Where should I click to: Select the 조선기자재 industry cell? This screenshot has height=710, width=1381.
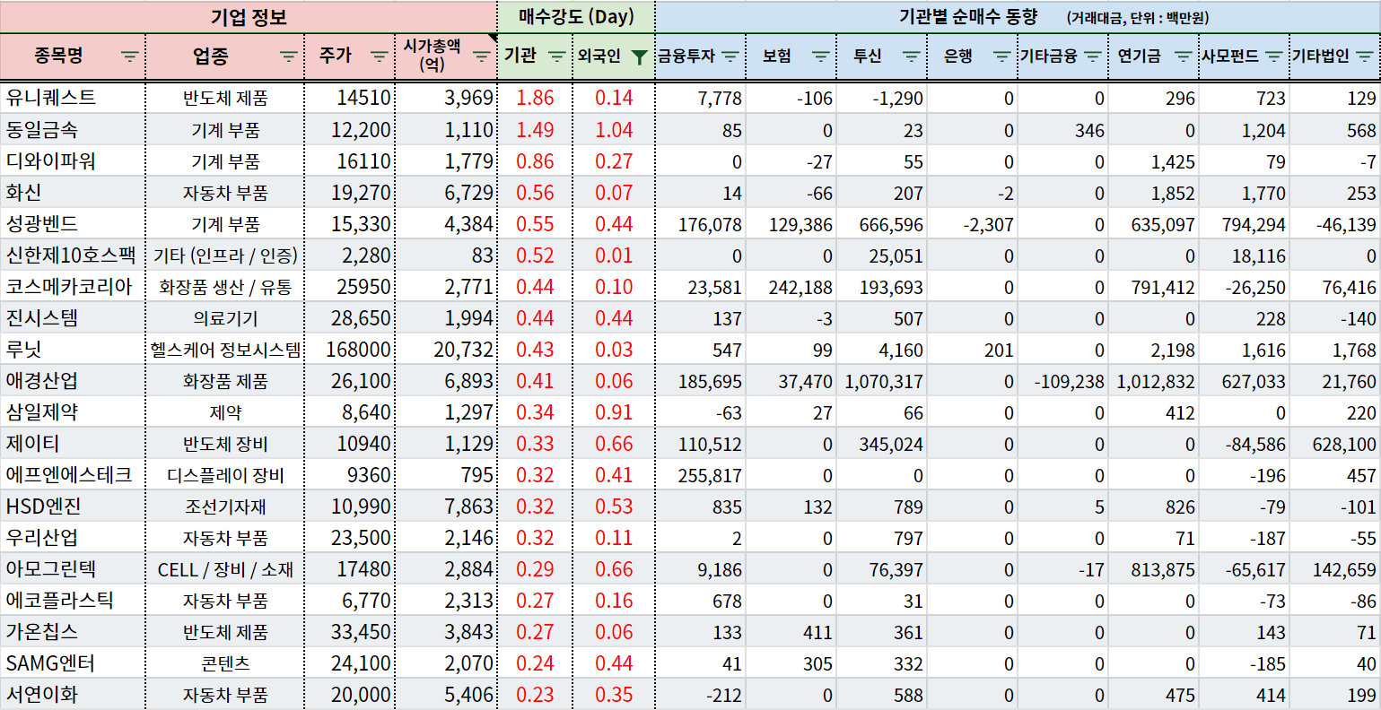tap(225, 506)
